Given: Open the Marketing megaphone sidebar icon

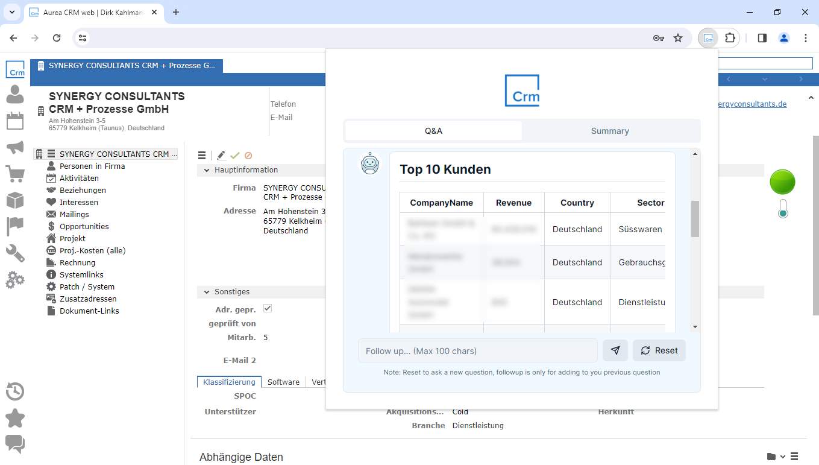Looking at the screenshot, I should pos(15,147).
